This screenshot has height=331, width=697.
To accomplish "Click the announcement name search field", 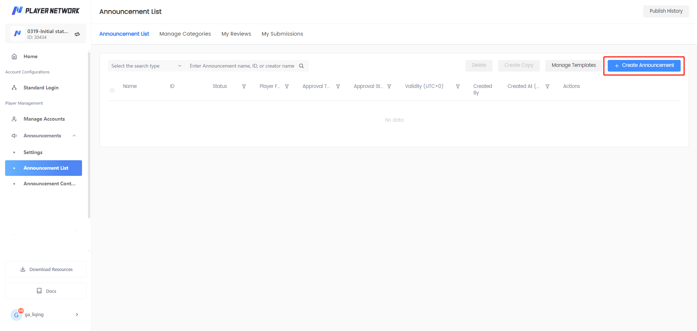I will 242,66.
